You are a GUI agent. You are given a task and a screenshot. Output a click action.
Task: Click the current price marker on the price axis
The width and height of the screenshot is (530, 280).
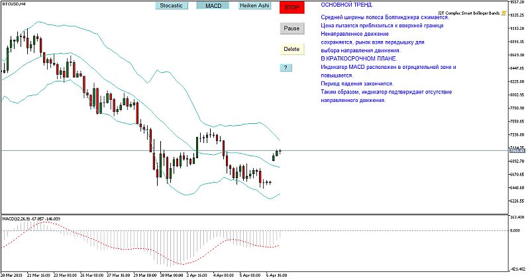[x=517, y=150]
